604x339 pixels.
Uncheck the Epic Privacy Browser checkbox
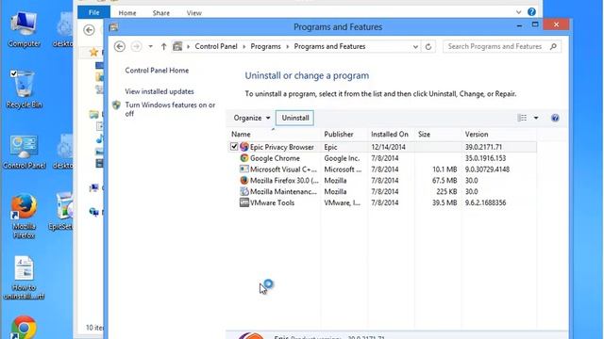[x=234, y=147]
